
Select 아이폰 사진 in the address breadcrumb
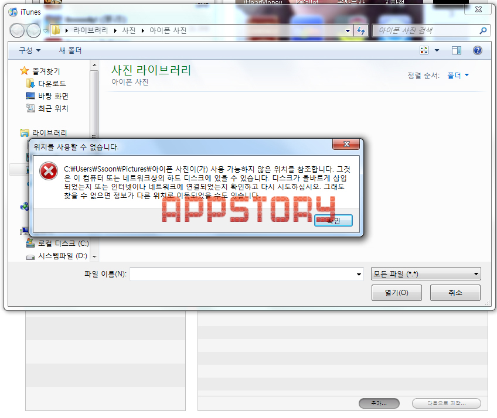[x=168, y=30]
